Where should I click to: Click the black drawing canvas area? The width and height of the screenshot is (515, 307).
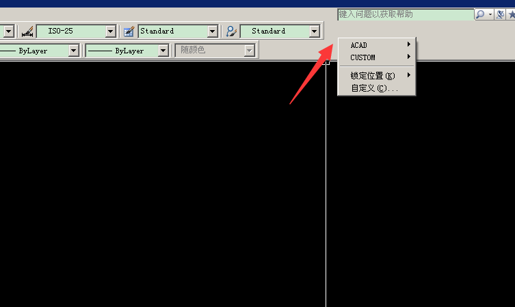click(163, 184)
